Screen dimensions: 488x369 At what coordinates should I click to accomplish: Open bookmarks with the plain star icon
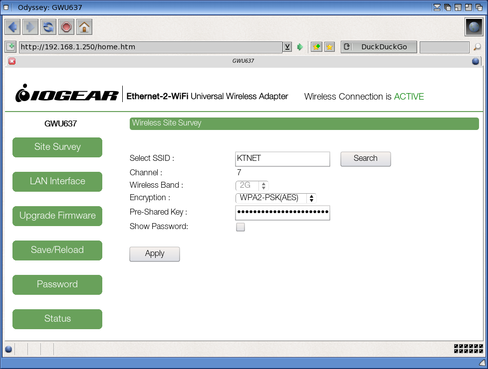[330, 47]
